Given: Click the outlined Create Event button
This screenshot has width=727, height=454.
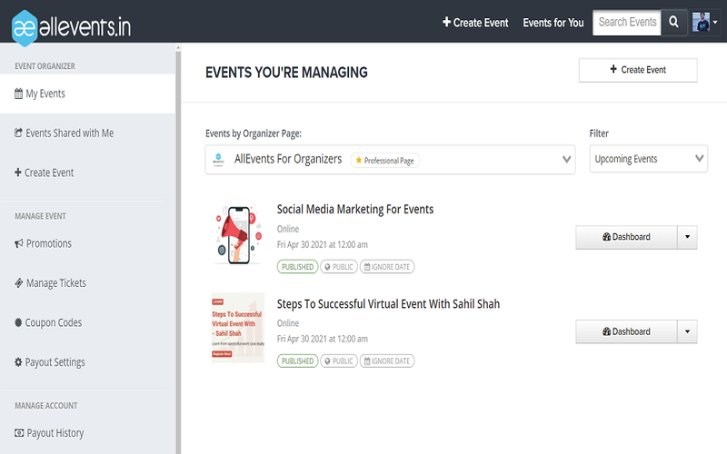Looking at the screenshot, I should coord(638,70).
